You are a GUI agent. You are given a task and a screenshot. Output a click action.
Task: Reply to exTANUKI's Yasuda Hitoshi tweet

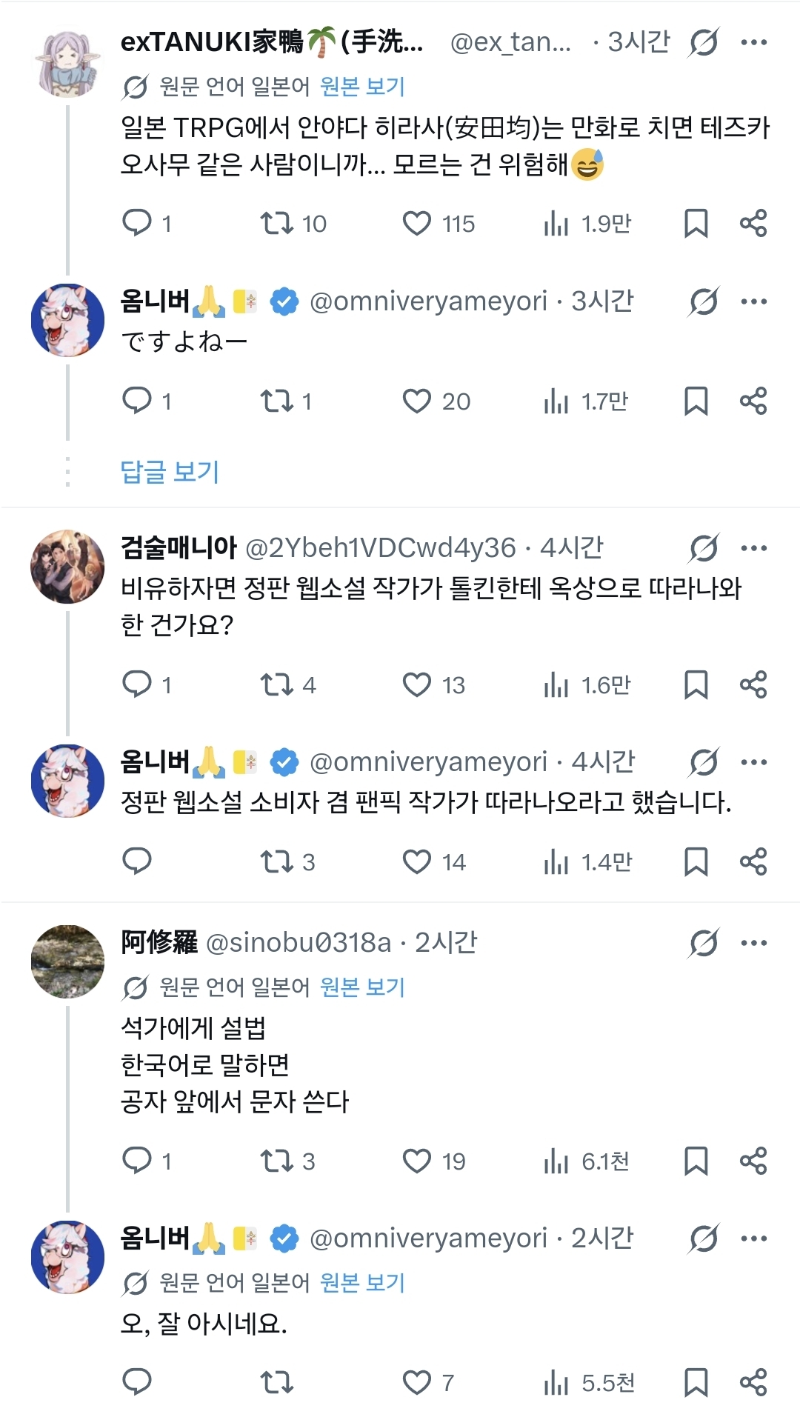pos(137,223)
